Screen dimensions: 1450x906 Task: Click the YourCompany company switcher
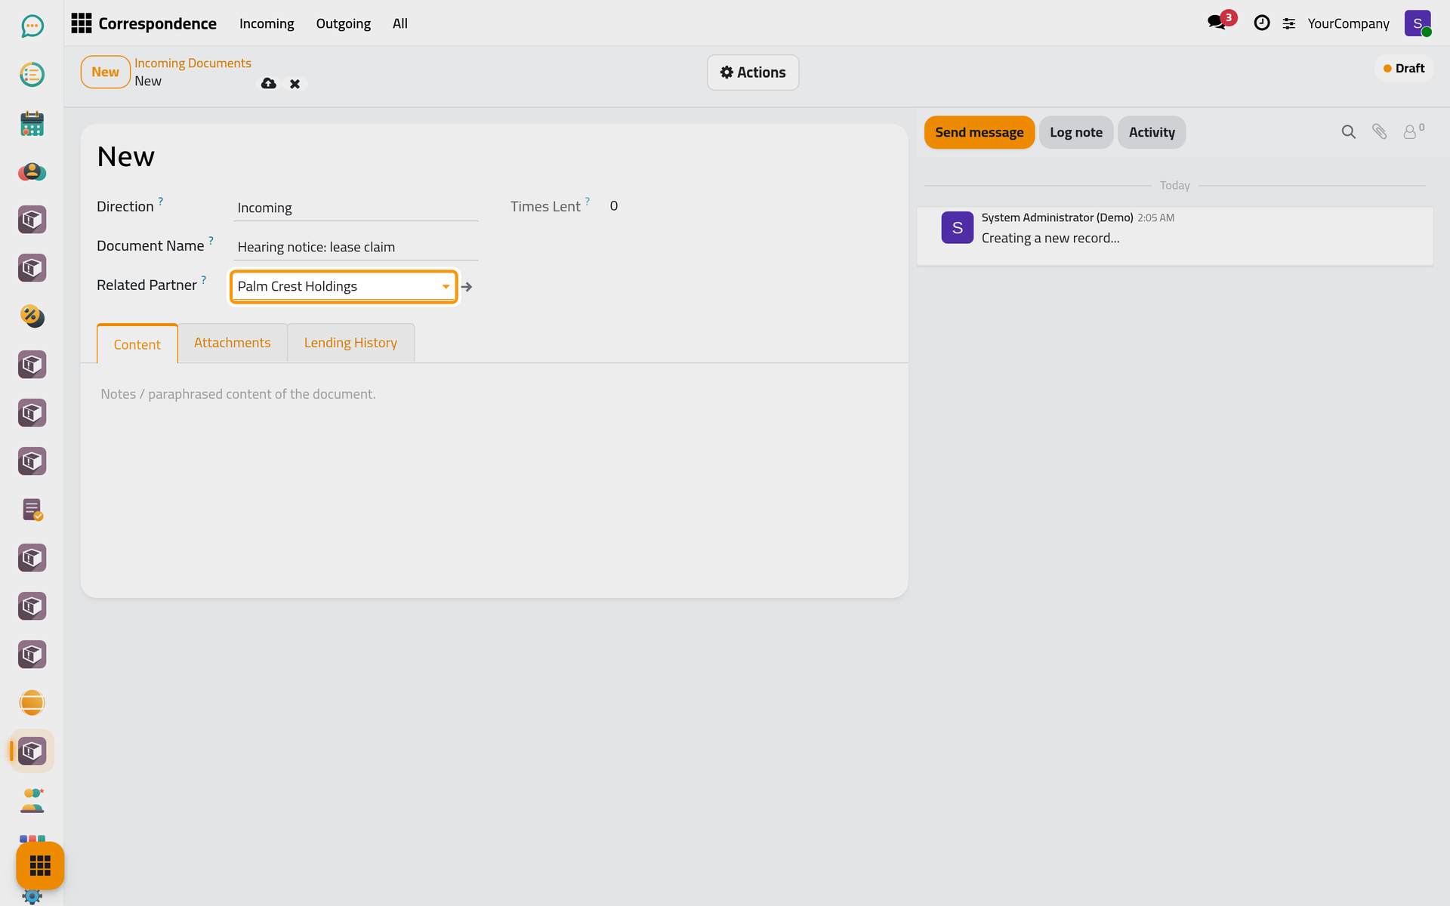(1348, 24)
